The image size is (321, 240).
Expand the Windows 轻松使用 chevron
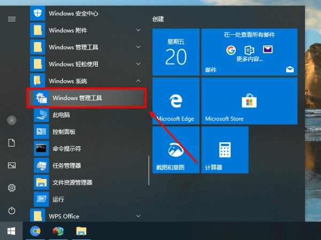(139, 64)
